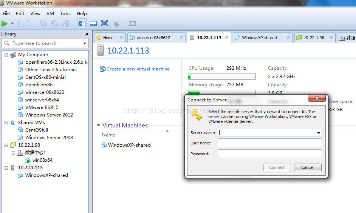Collapse the 数据中心1 tree node

click(x=13, y=153)
